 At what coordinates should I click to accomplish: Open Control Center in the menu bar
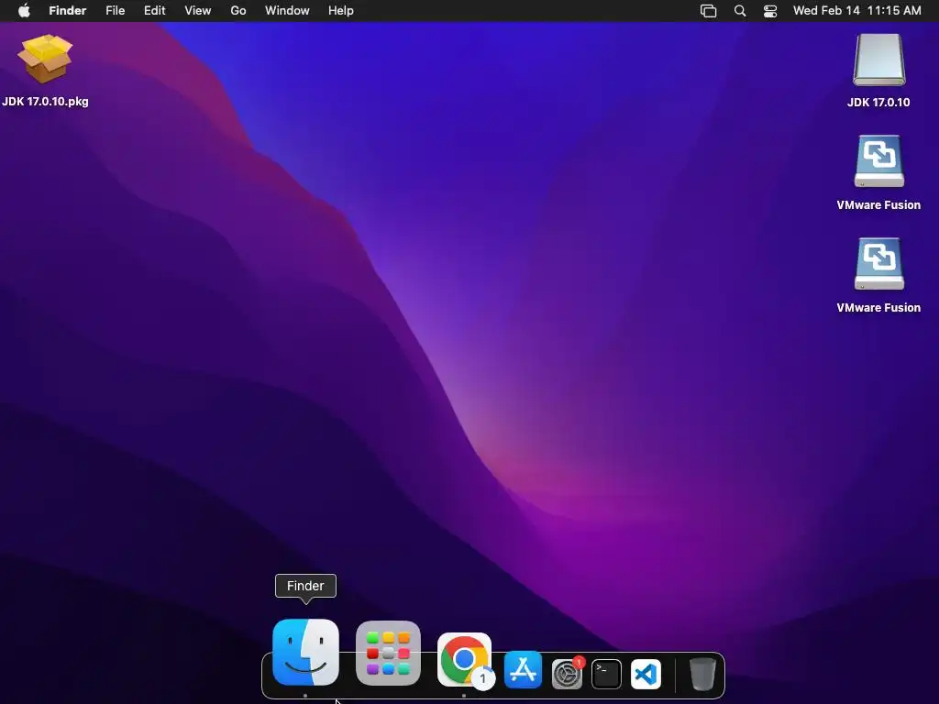point(770,11)
